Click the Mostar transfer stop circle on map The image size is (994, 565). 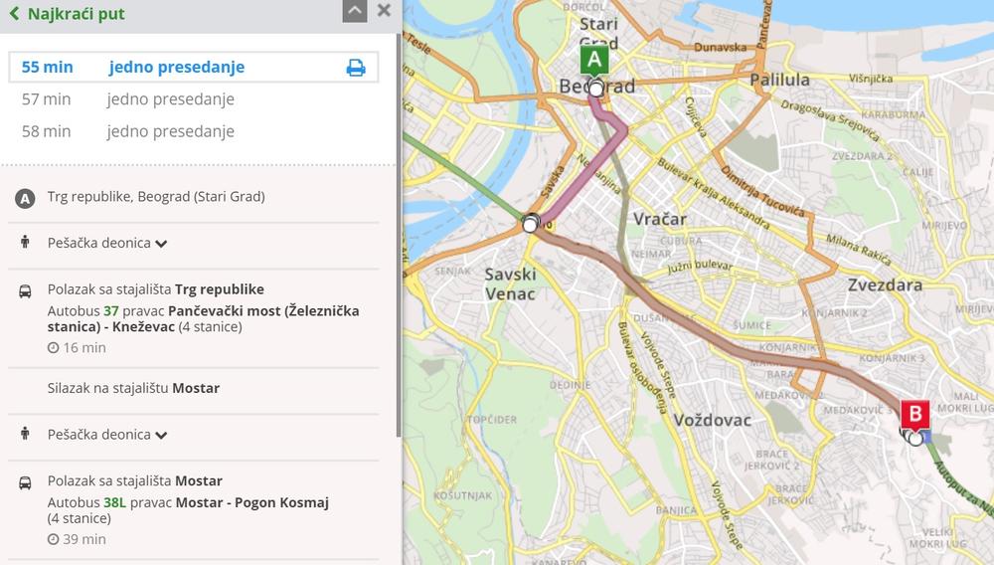(x=530, y=223)
